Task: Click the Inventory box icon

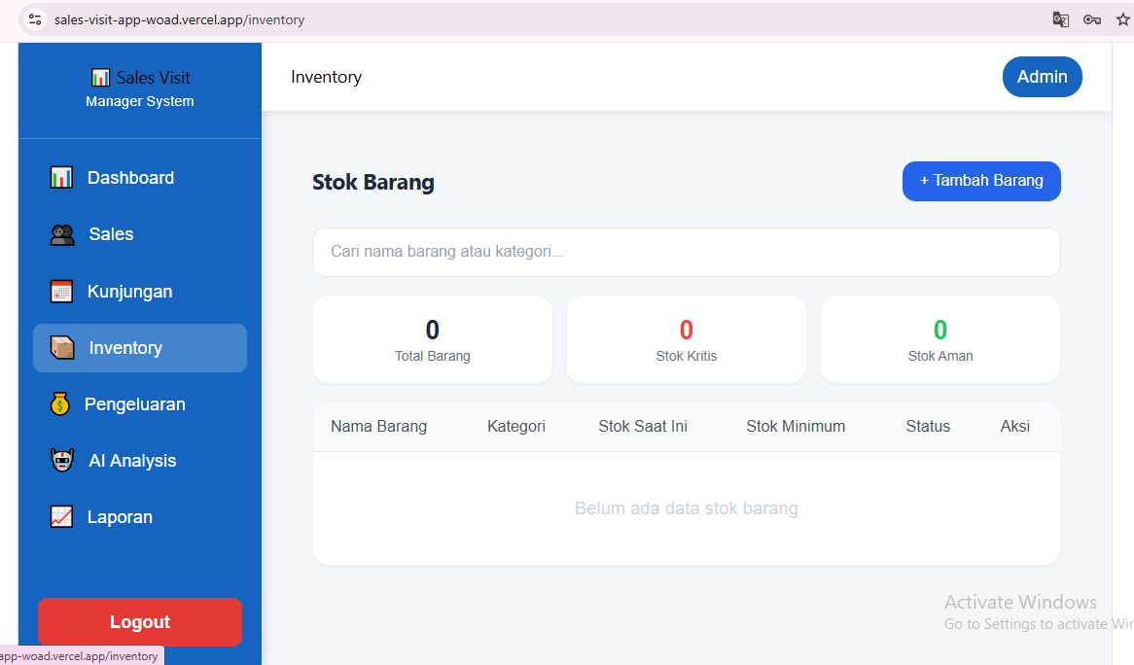Action: click(x=62, y=348)
